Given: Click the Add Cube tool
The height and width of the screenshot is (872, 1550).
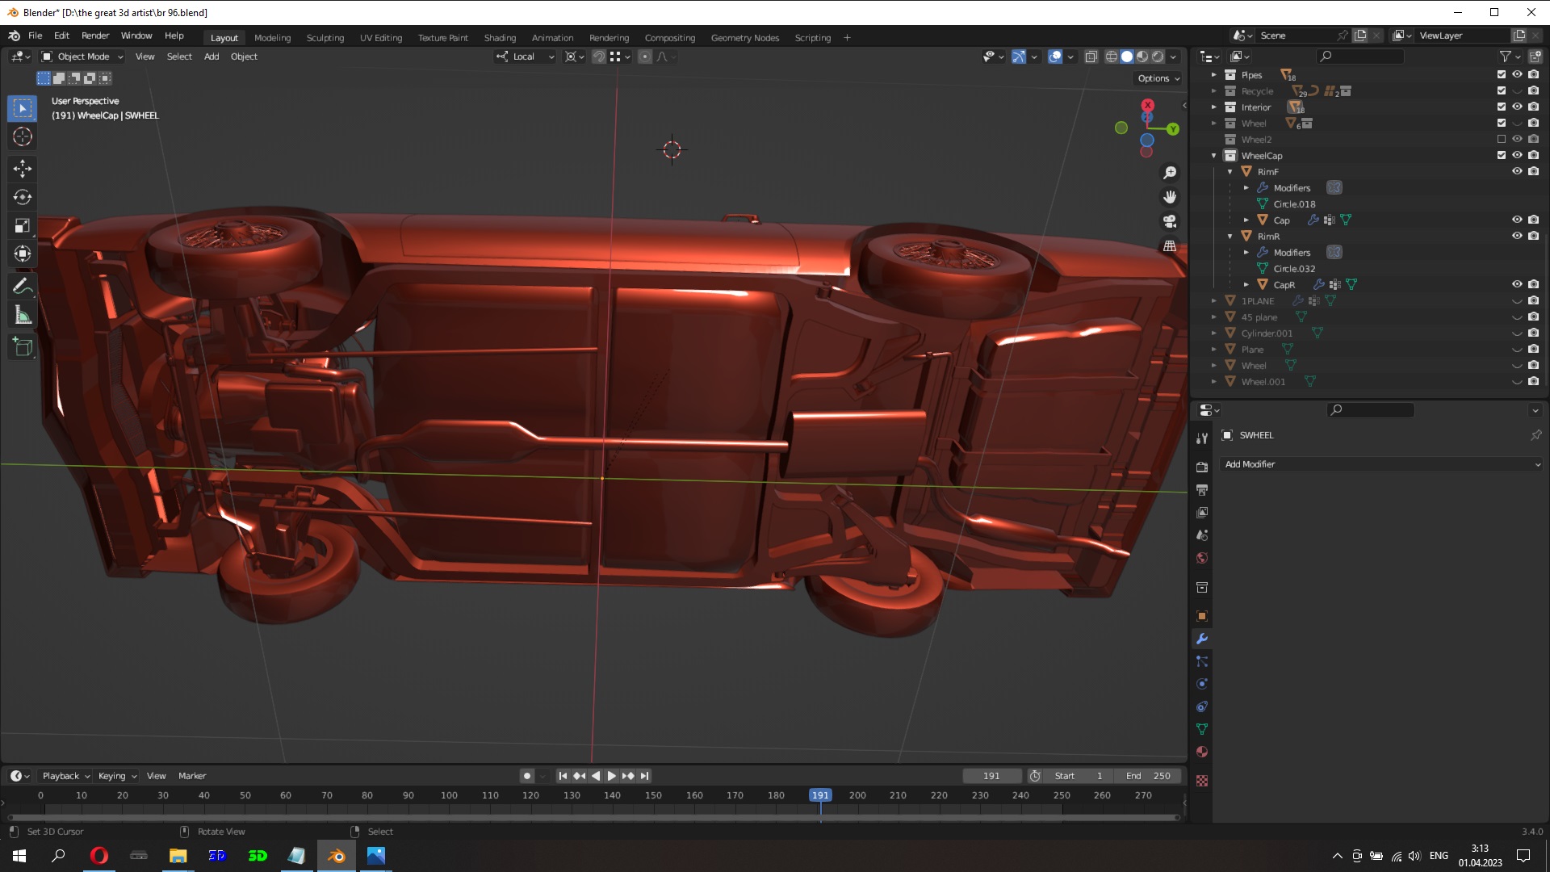Looking at the screenshot, I should coord(23,347).
